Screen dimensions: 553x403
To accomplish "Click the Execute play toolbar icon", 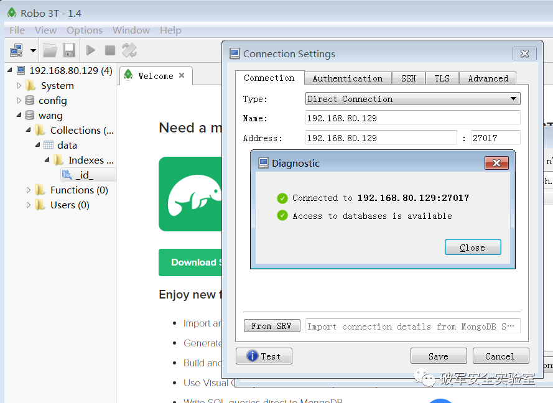I will click(x=91, y=50).
